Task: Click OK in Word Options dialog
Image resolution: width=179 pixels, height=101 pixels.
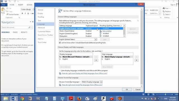Action: coord(127,89)
